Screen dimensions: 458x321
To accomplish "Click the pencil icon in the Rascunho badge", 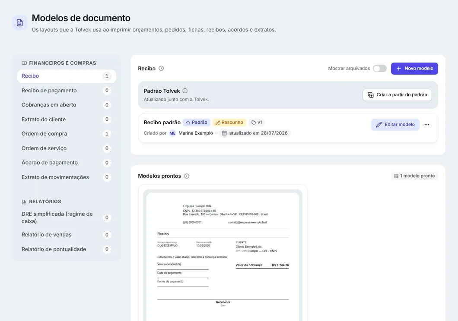I will coord(218,123).
